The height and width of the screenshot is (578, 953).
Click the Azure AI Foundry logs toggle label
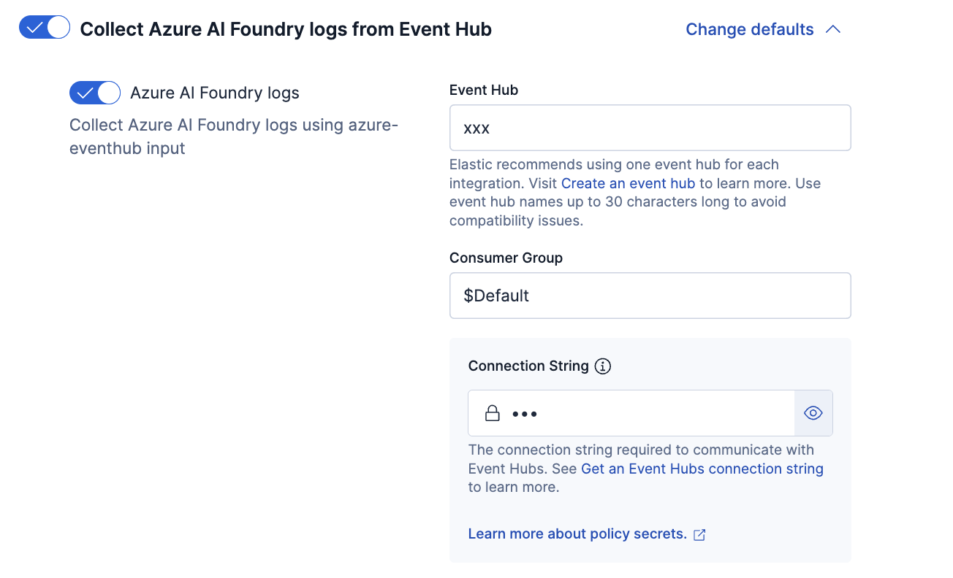(215, 93)
